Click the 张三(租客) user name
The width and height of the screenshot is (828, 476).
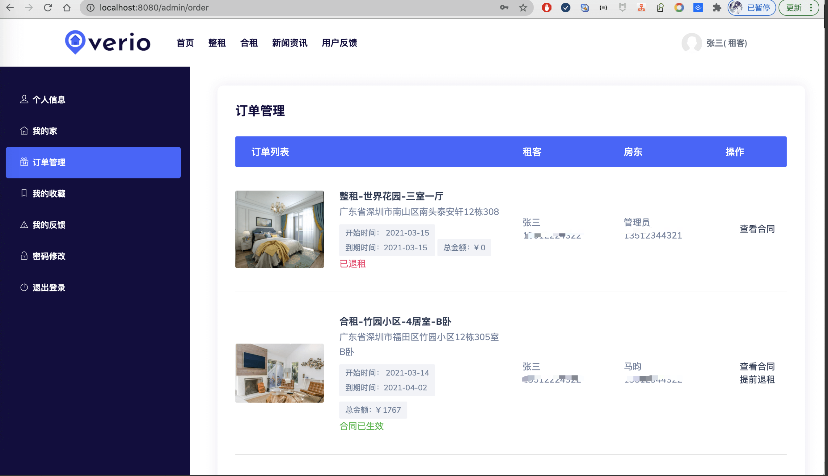727,43
